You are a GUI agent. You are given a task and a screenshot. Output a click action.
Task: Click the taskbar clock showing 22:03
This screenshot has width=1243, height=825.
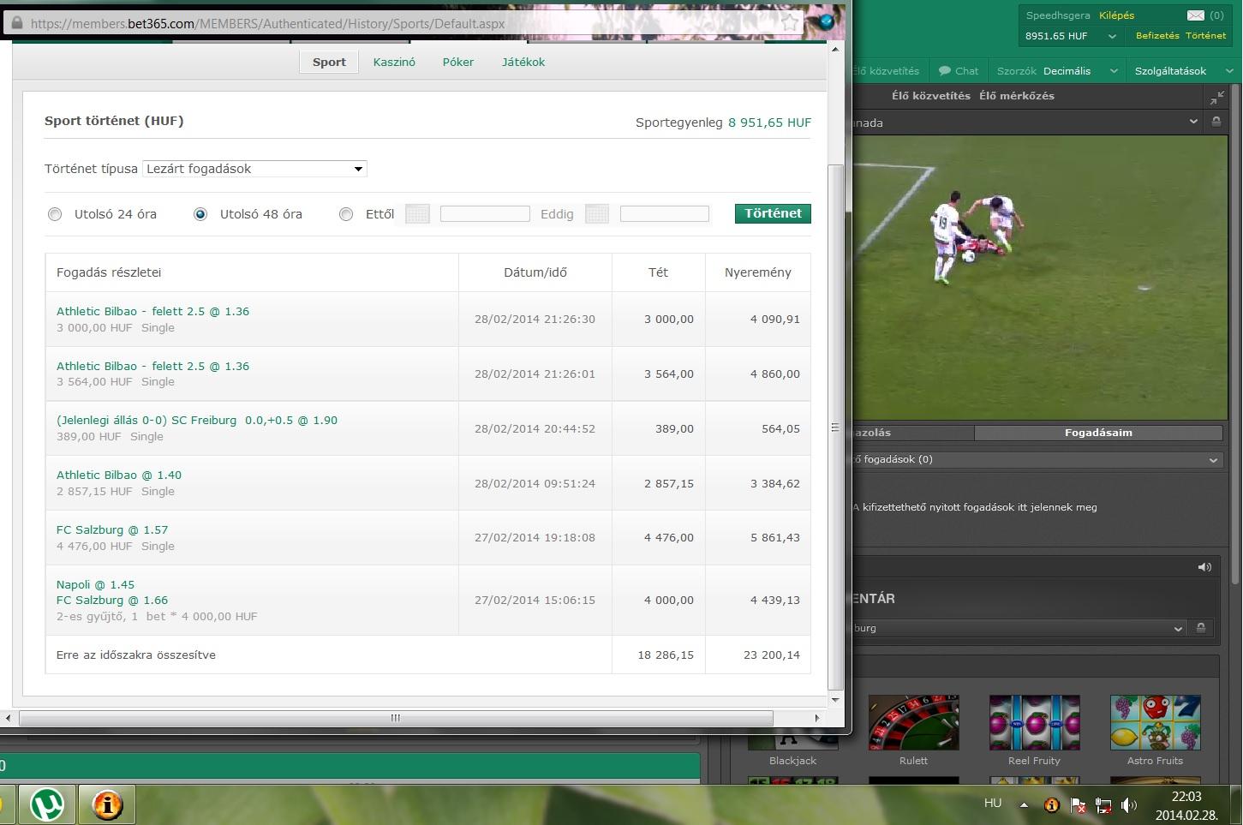[1186, 805]
